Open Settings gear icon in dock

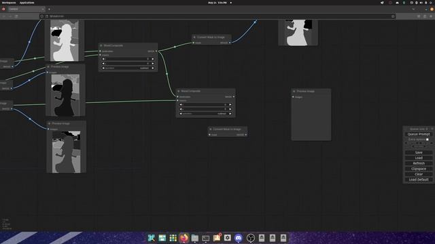[227, 238]
